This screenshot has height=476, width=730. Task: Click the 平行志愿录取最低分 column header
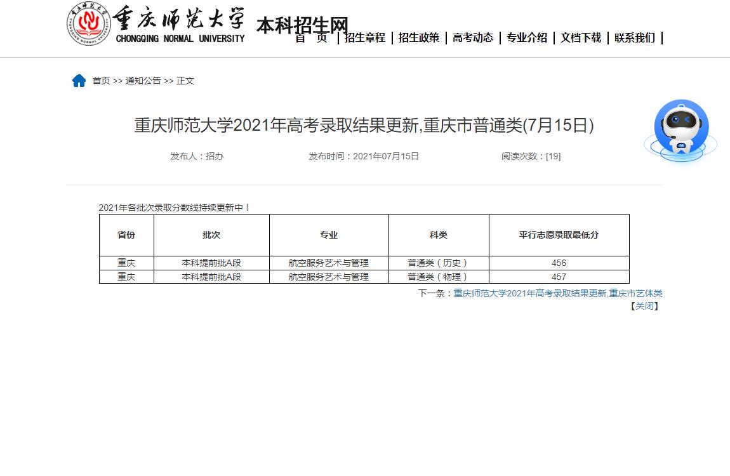559,235
